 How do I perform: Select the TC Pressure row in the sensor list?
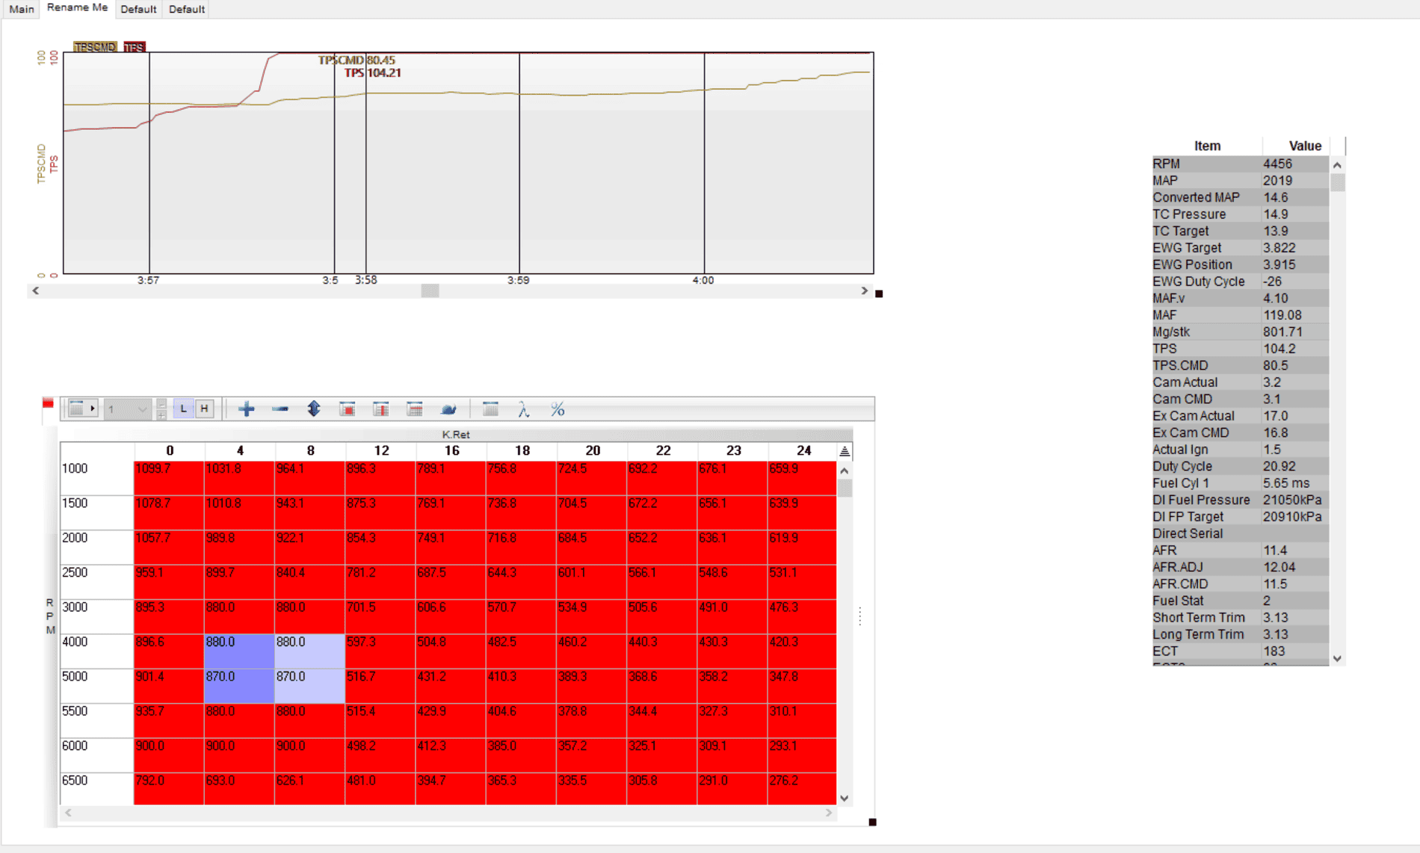coord(1241,214)
